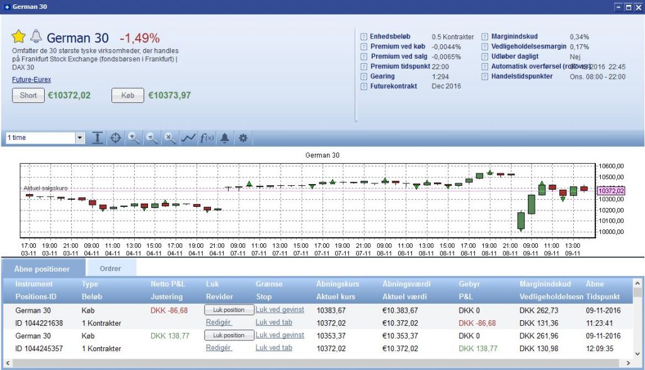The image size is (645, 370).
Task: Open the '1 time' timeframe dropdown
Action: (x=80, y=138)
